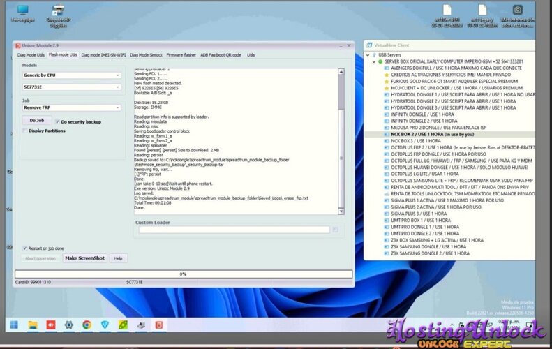Click the 'Make ScreenShot' button
552x349 pixels.
click(x=85, y=258)
